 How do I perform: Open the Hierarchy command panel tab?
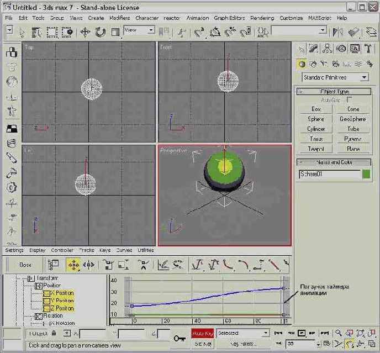pos(328,49)
